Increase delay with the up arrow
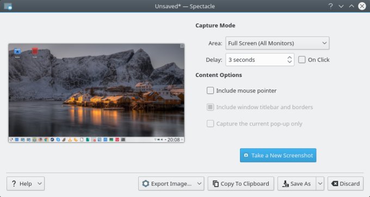 click(290, 58)
